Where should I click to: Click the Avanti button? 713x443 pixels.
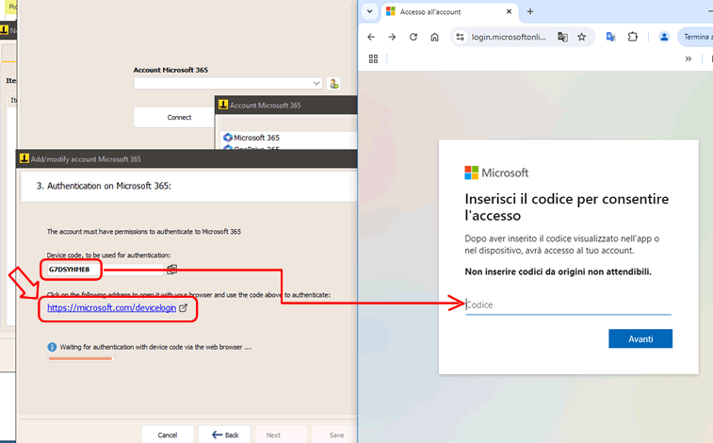tap(640, 338)
